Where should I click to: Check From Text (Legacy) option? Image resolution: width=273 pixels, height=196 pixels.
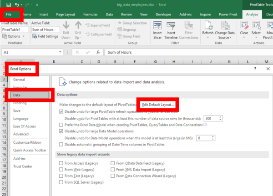coord(61,176)
